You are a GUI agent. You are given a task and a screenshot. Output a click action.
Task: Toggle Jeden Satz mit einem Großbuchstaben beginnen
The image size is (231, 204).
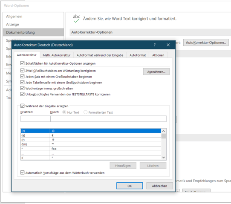pyautogui.click(x=23, y=76)
